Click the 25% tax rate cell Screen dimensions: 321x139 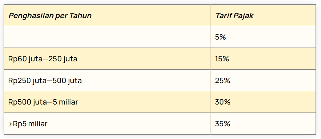tap(263, 80)
